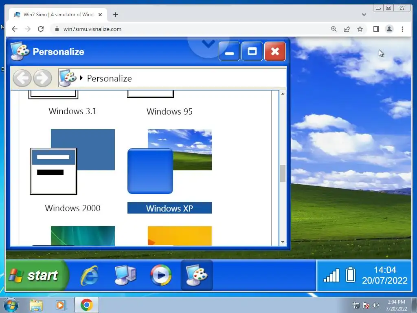The height and width of the screenshot is (313, 417).
Task: Select the Windows 3.1 theme label
Action: click(x=72, y=111)
